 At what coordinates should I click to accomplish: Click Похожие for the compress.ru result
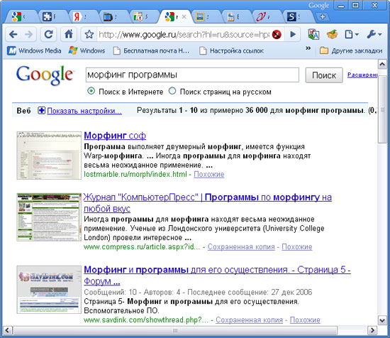[297, 247]
